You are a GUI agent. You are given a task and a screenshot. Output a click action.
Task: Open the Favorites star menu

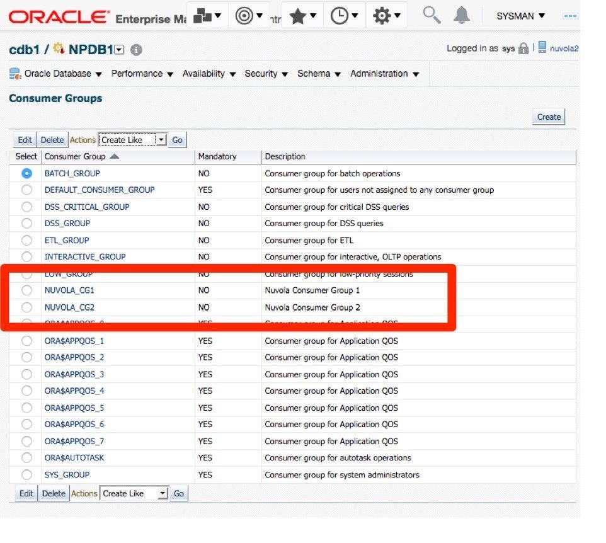302,16
